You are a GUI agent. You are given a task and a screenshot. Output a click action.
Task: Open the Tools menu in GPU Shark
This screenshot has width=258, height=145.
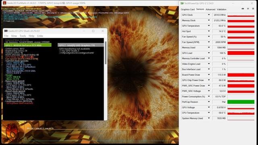pyautogui.click(x=23, y=36)
